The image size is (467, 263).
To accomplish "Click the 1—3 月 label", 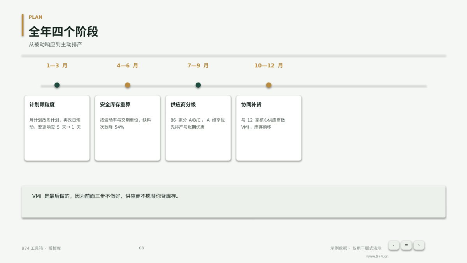I will pos(57,65).
